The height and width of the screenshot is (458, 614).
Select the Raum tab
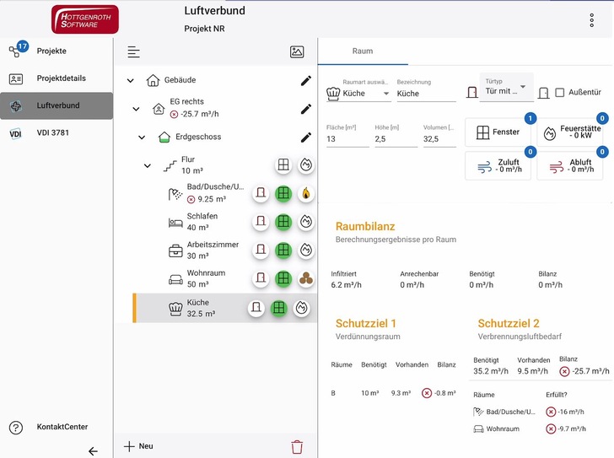[x=363, y=51]
